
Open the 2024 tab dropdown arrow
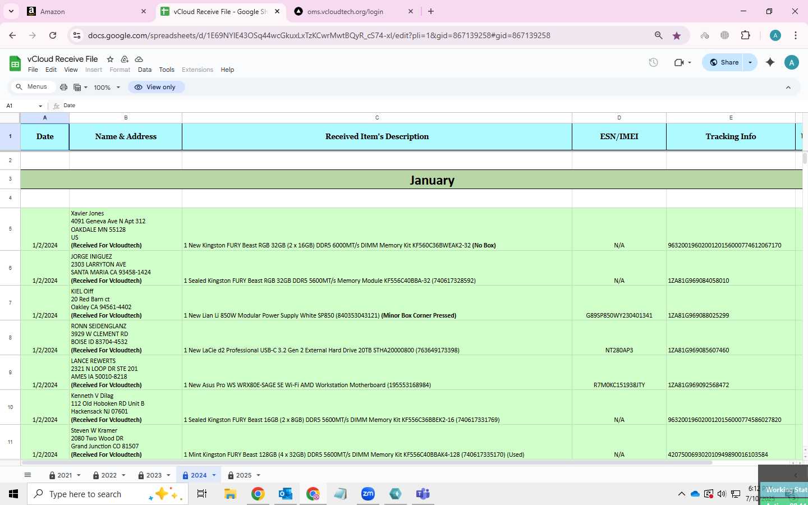[214, 475]
